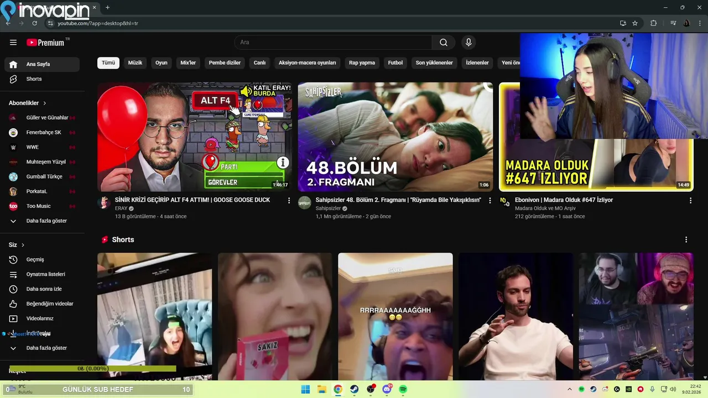Open options menu for Sahipsizler 48. Bölüm video
The image size is (708, 398).
[x=490, y=201]
